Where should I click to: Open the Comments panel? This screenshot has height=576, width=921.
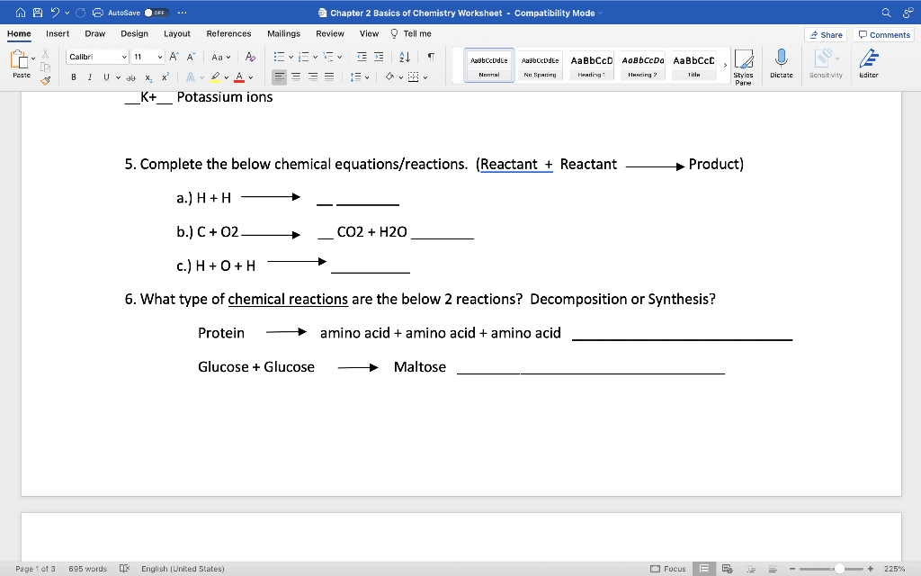883,33
